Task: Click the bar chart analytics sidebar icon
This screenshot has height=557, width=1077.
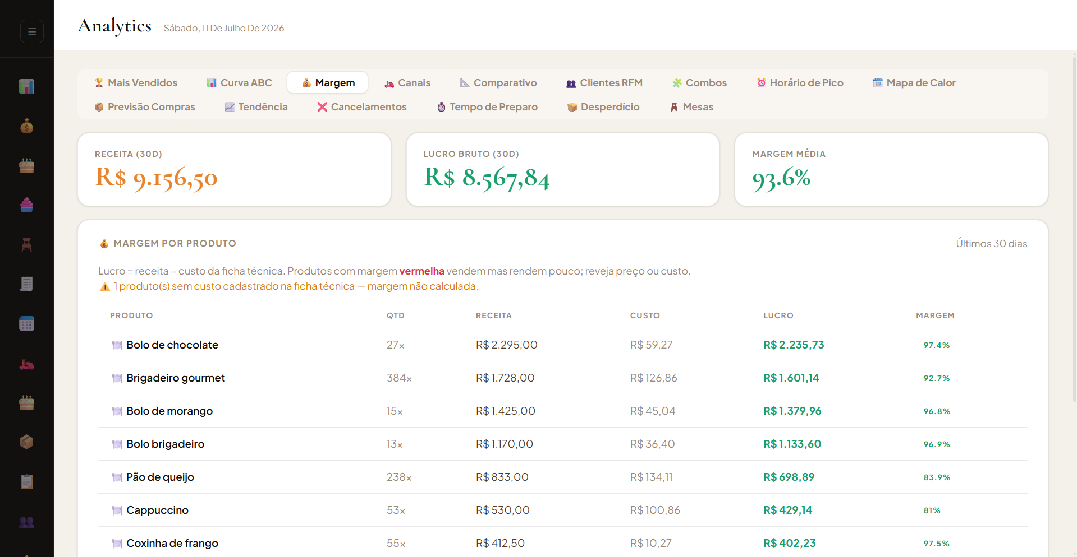Action: pos(26,87)
